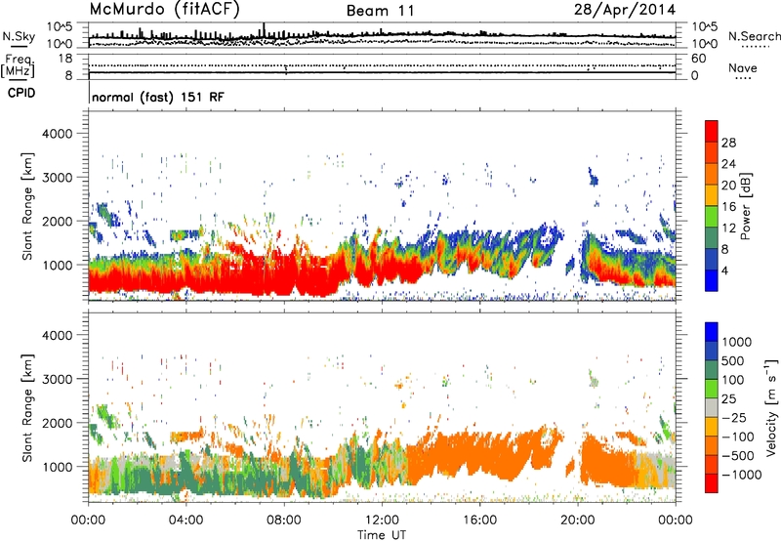The image size is (781, 541).
Task: Click the 2000 tick label on the velocity panel
Action: point(57,423)
